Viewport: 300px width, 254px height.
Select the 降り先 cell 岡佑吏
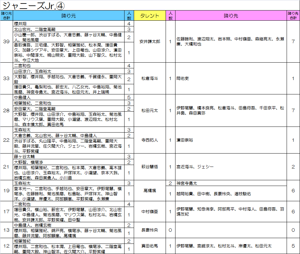(231, 78)
